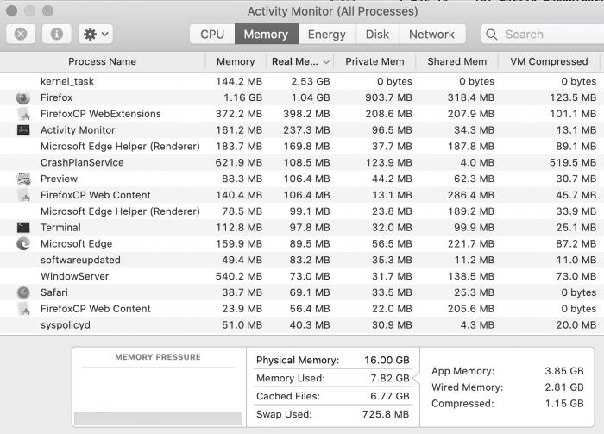Sort by VM Compressed column header
The height and width of the screenshot is (434, 604).
551,62
